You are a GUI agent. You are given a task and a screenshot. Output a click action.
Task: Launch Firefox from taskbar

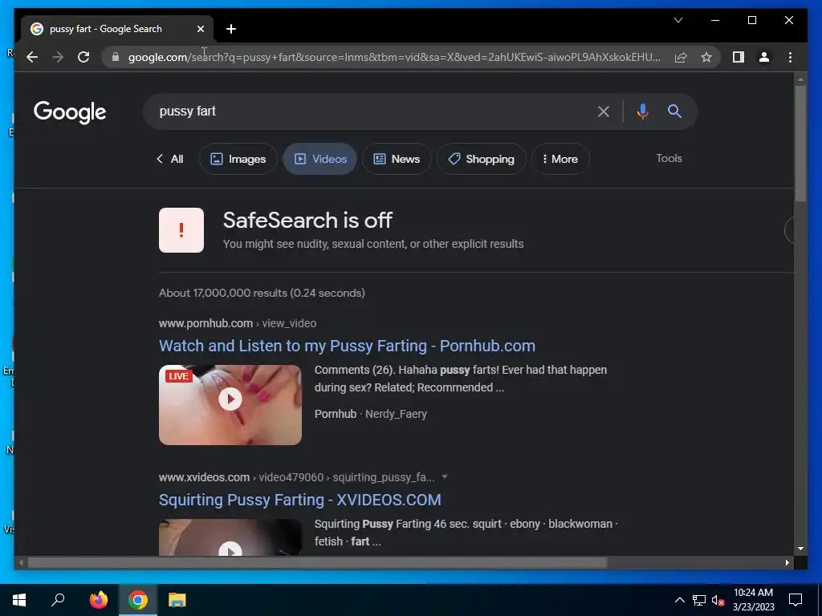click(x=99, y=600)
